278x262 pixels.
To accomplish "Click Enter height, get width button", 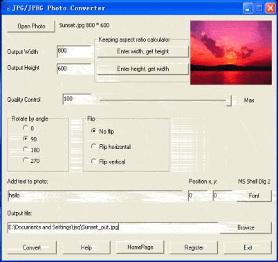I will point(142,69).
